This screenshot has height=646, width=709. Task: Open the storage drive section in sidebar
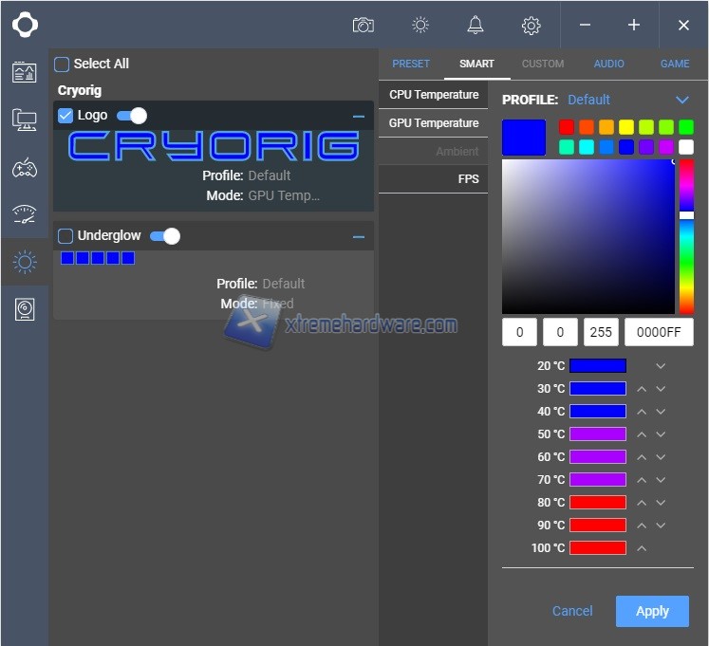(24, 309)
